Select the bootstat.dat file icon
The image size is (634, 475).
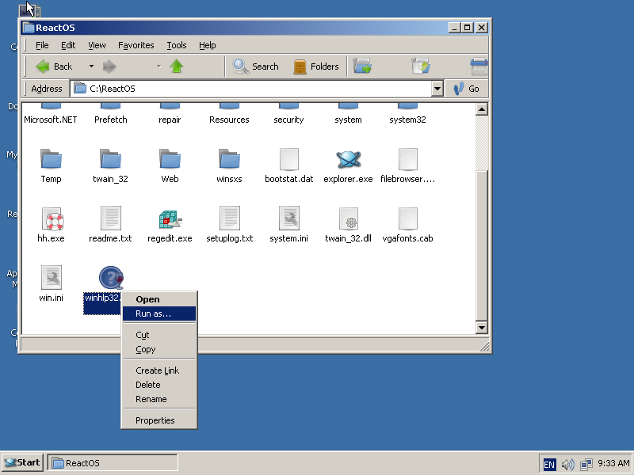pyautogui.click(x=288, y=159)
